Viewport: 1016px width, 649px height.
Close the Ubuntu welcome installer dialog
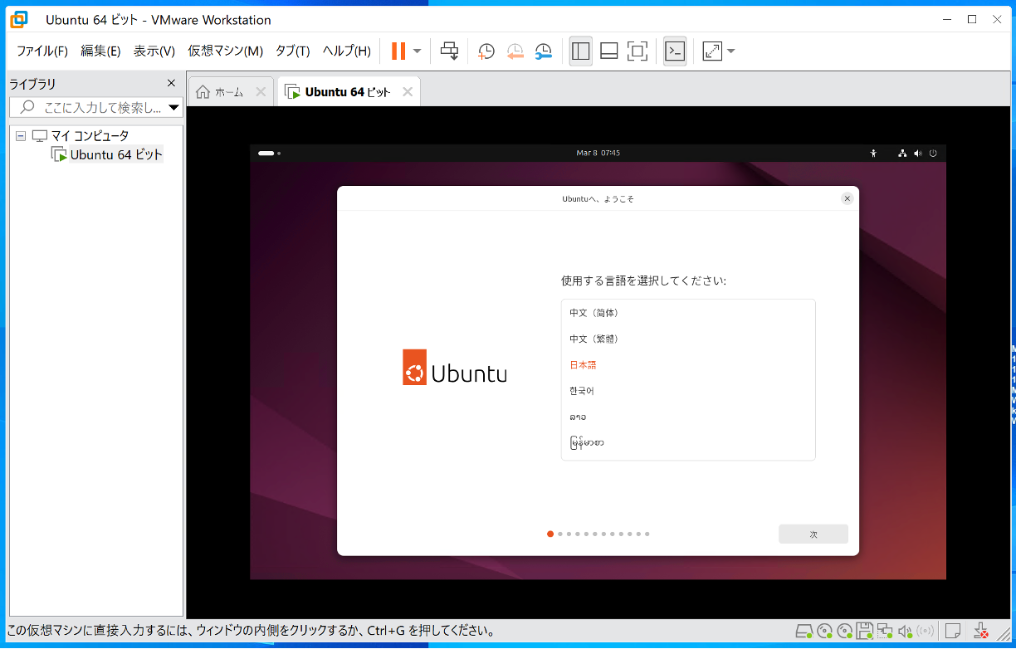point(847,198)
